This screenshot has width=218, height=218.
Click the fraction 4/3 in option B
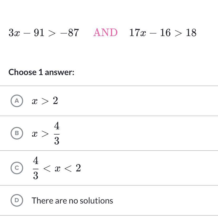pos(57,133)
